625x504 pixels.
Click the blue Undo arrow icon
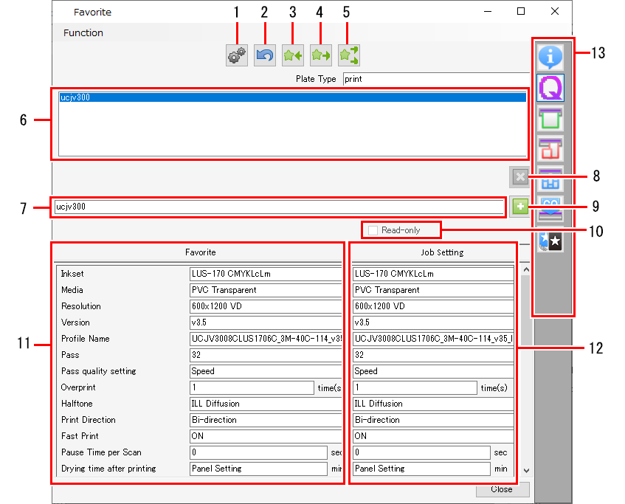pyautogui.click(x=264, y=55)
